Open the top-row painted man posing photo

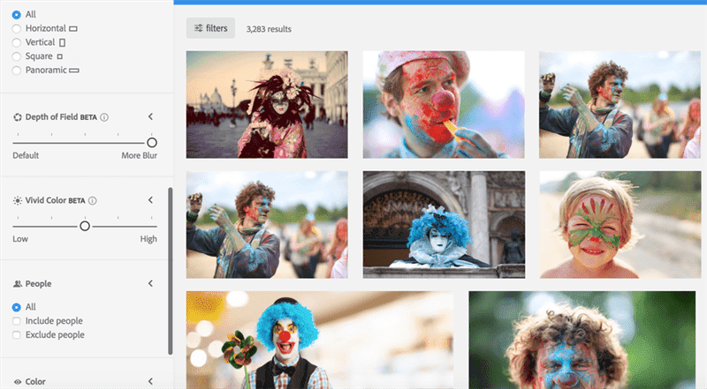tap(620, 104)
